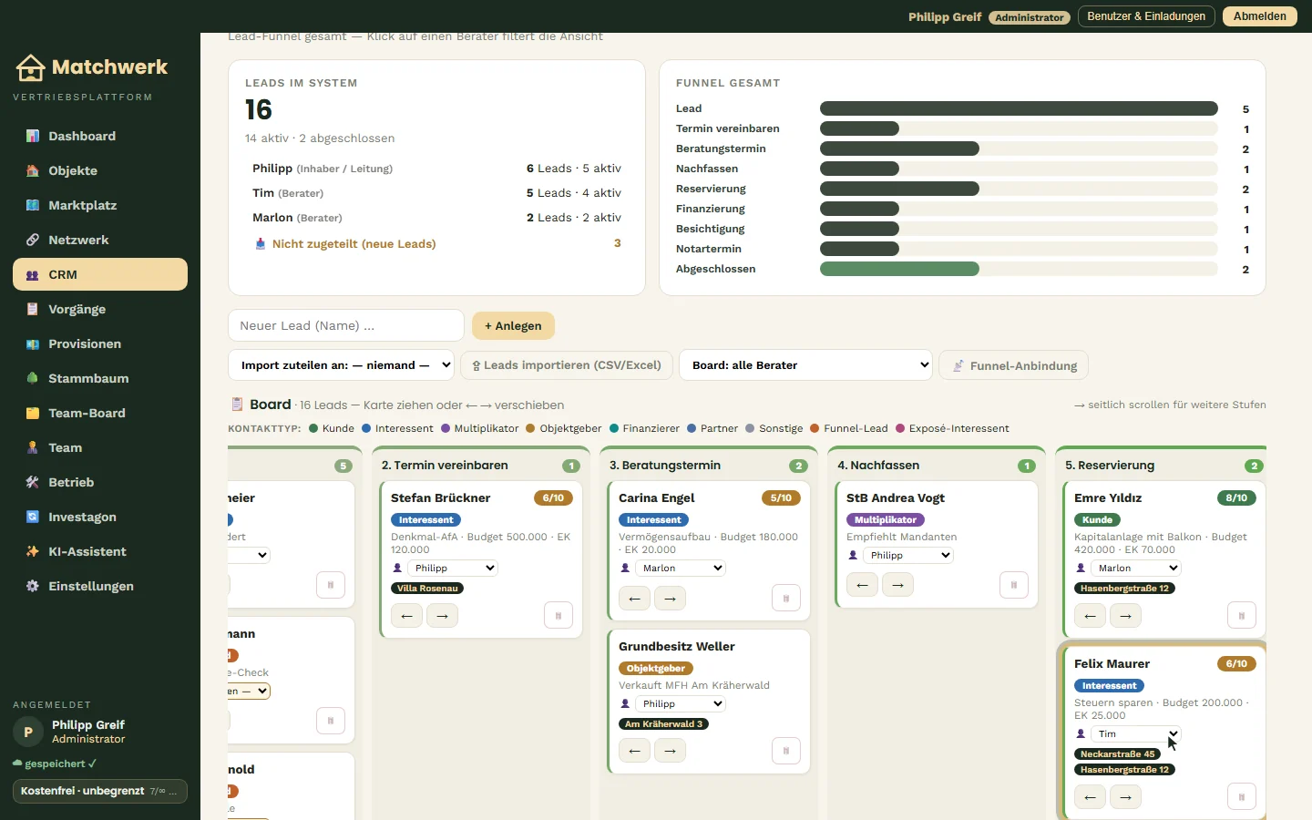Log out with the Abmelden button
The width and height of the screenshot is (1312, 820).
point(1260,16)
